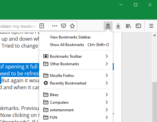Image resolution: width=157 pixels, height=122 pixels.
Task: Expand chevron beside Bikes
Action: point(107,95)
